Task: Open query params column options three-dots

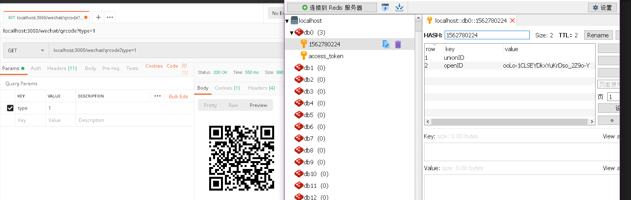Action: [158, 96]
